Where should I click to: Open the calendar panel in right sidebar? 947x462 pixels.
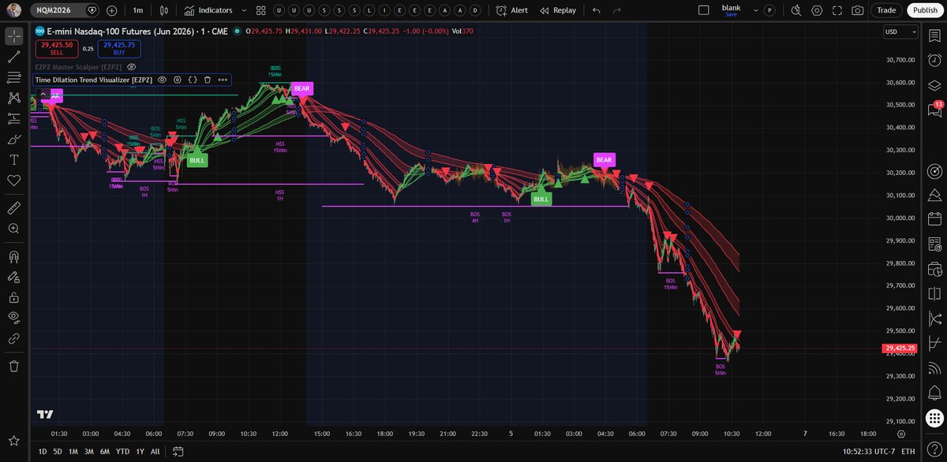tap(935, 218)
